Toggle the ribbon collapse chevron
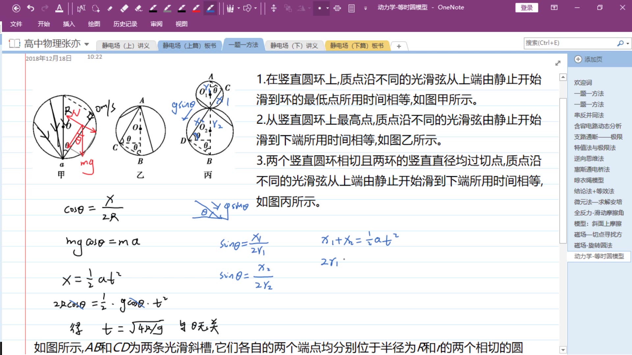This screenshot has height=355, width=632. (365, 9)
